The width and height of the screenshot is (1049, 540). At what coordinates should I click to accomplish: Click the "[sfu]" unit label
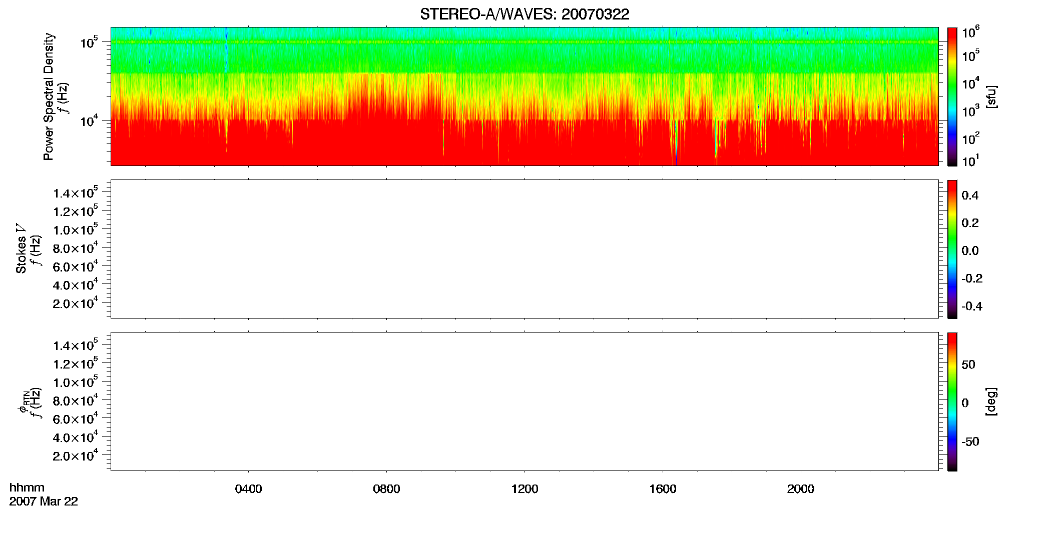click(x=991, y=96)
